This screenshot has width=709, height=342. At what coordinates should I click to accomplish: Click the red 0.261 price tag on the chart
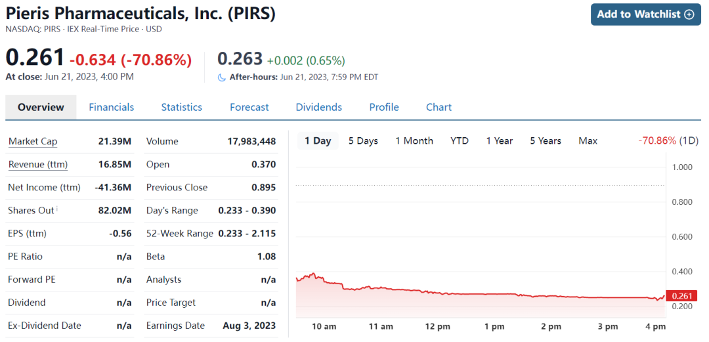pyautogui.click(x=681, y=296)
